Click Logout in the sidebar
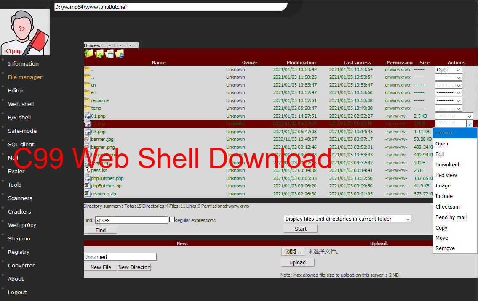The width and height of the screenshot is (478, 301). 17,292
